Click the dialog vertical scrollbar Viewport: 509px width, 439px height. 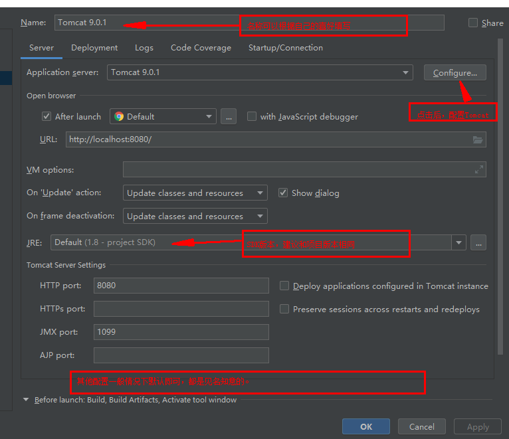coord(500,197)
